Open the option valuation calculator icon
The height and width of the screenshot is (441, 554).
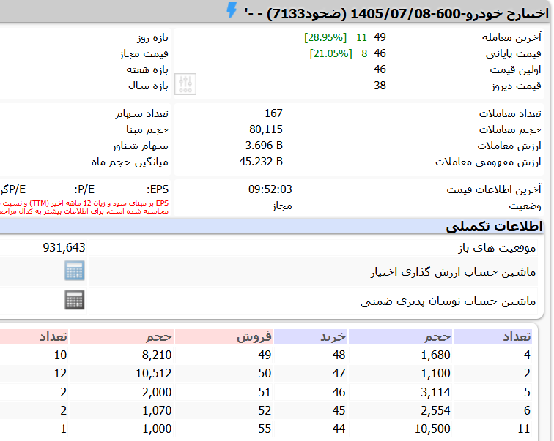[x=75, y=271]
